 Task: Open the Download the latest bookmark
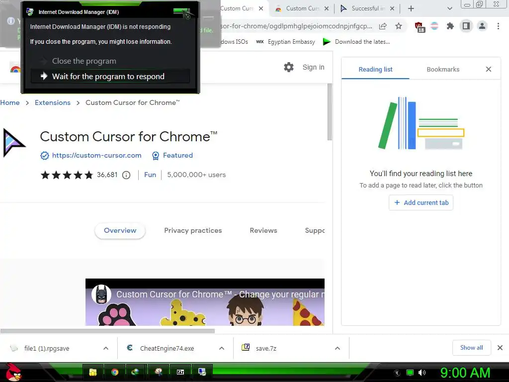[x=356, y=42]
